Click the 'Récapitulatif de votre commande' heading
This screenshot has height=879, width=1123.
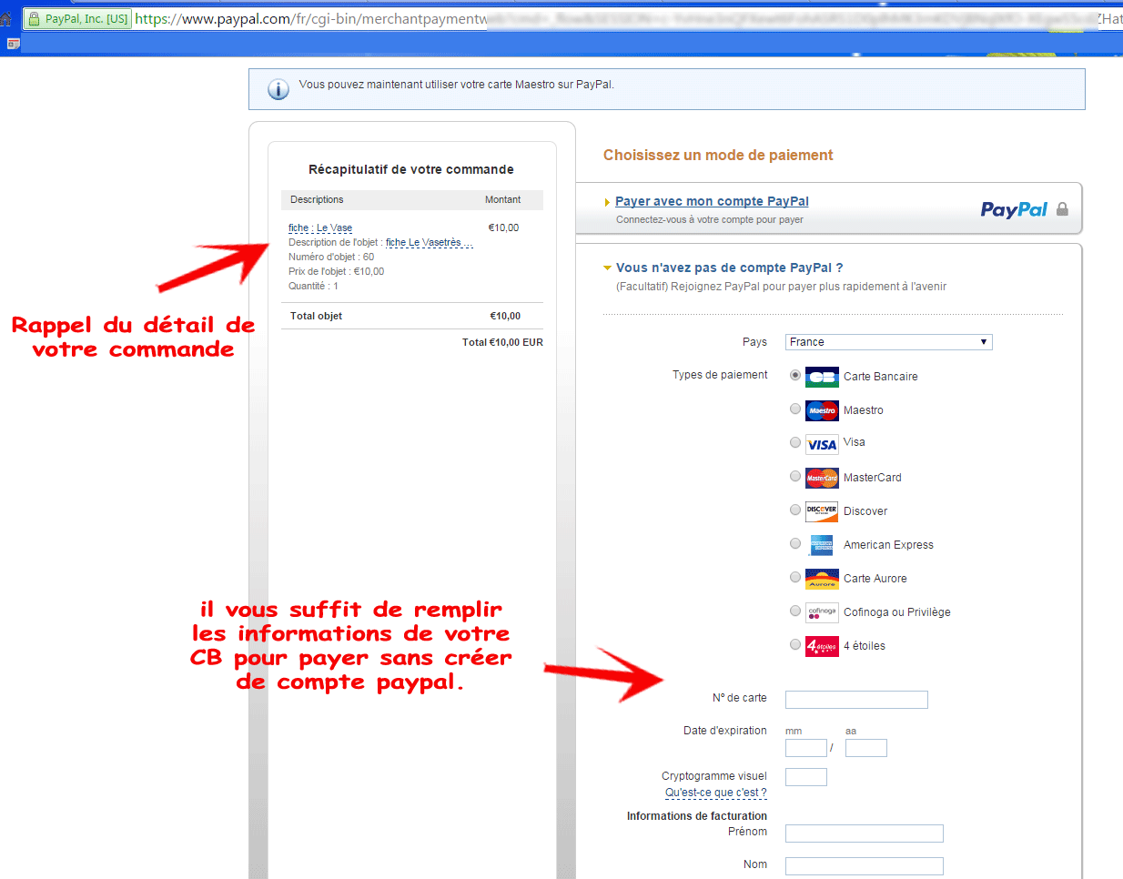(411, 169)
